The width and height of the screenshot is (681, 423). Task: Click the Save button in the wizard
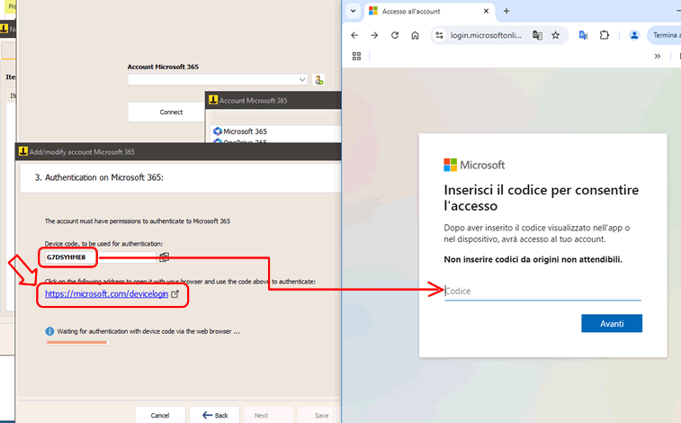321,416
